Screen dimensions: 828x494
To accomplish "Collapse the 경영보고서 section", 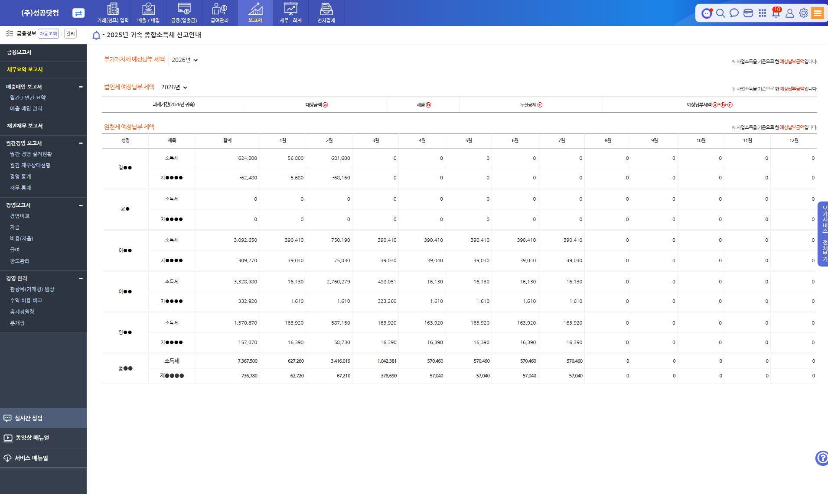I will [81, 205].
